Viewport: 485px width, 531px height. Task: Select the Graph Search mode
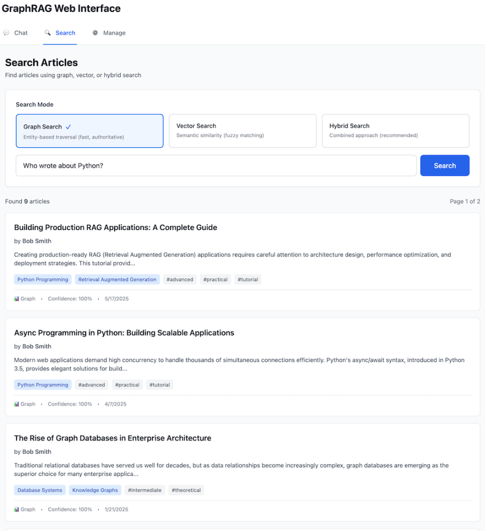[x=89, y=131]
